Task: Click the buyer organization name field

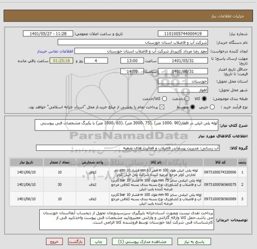Action: point(133,42)
